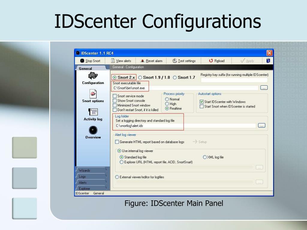The height and width of the screenshot is (230, 307).
Task: Enable Generate HTML report based on database logs
Action: tap(117, 142)
